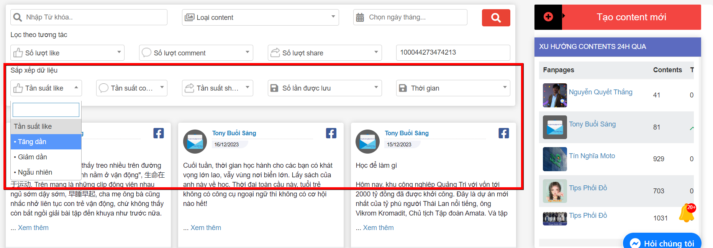Open 'Tips Phối Đồ' fanpage with 703 contents

588,188
